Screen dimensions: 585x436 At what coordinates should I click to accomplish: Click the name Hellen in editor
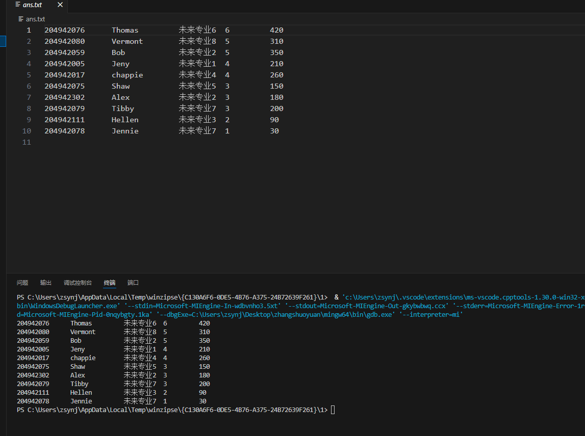(x=125, y=120)
